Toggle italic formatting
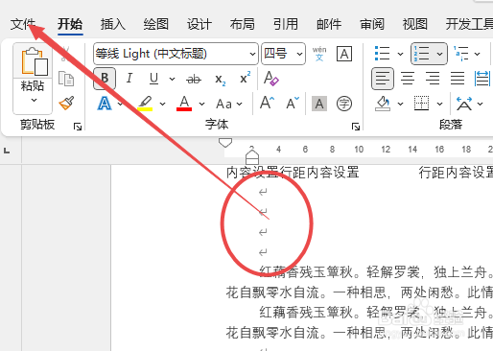 [x=129, y=79]
